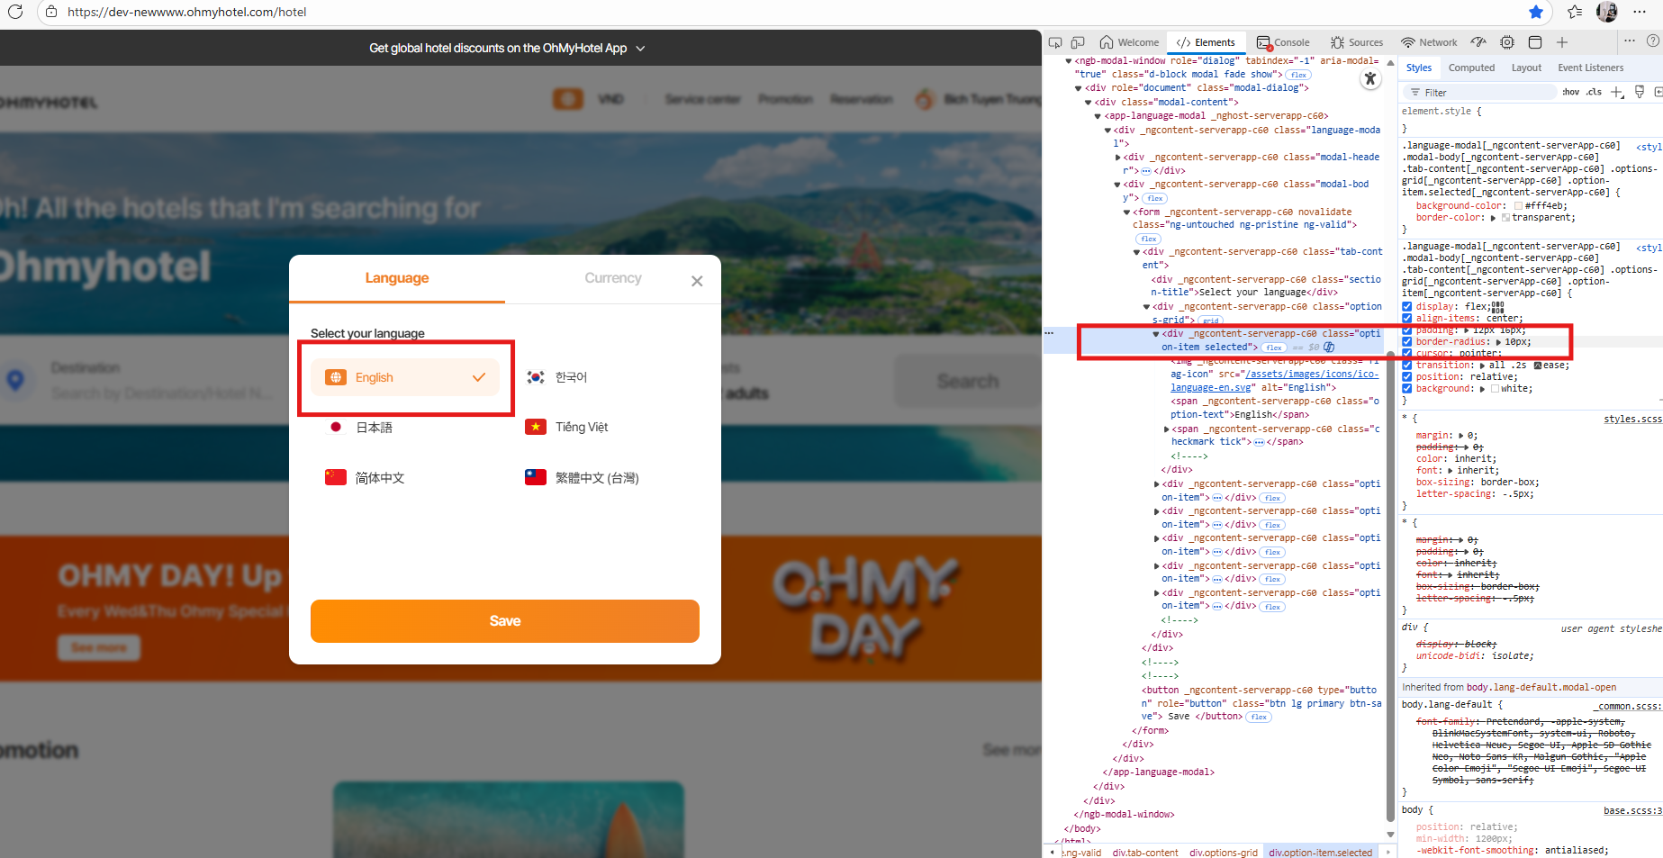Open the browser favorites list icon
The width and height of the screenshot is (1663, 858).
coord(1575,12)
